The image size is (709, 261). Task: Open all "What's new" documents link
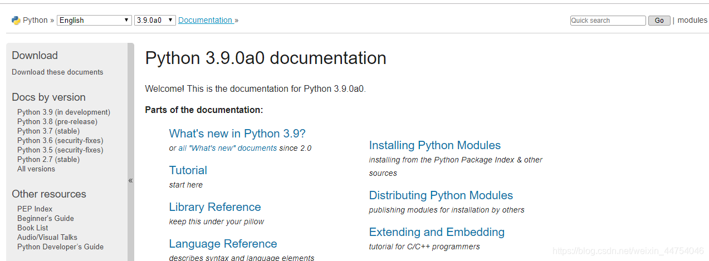click(227, 148)
